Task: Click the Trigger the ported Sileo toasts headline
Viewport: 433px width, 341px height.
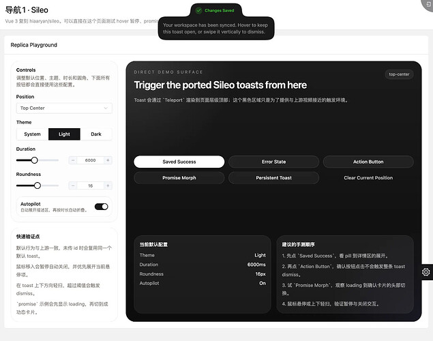Action: tap(220, 85)
